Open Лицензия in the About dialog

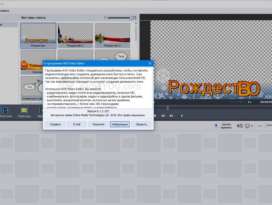pos(98,124)
